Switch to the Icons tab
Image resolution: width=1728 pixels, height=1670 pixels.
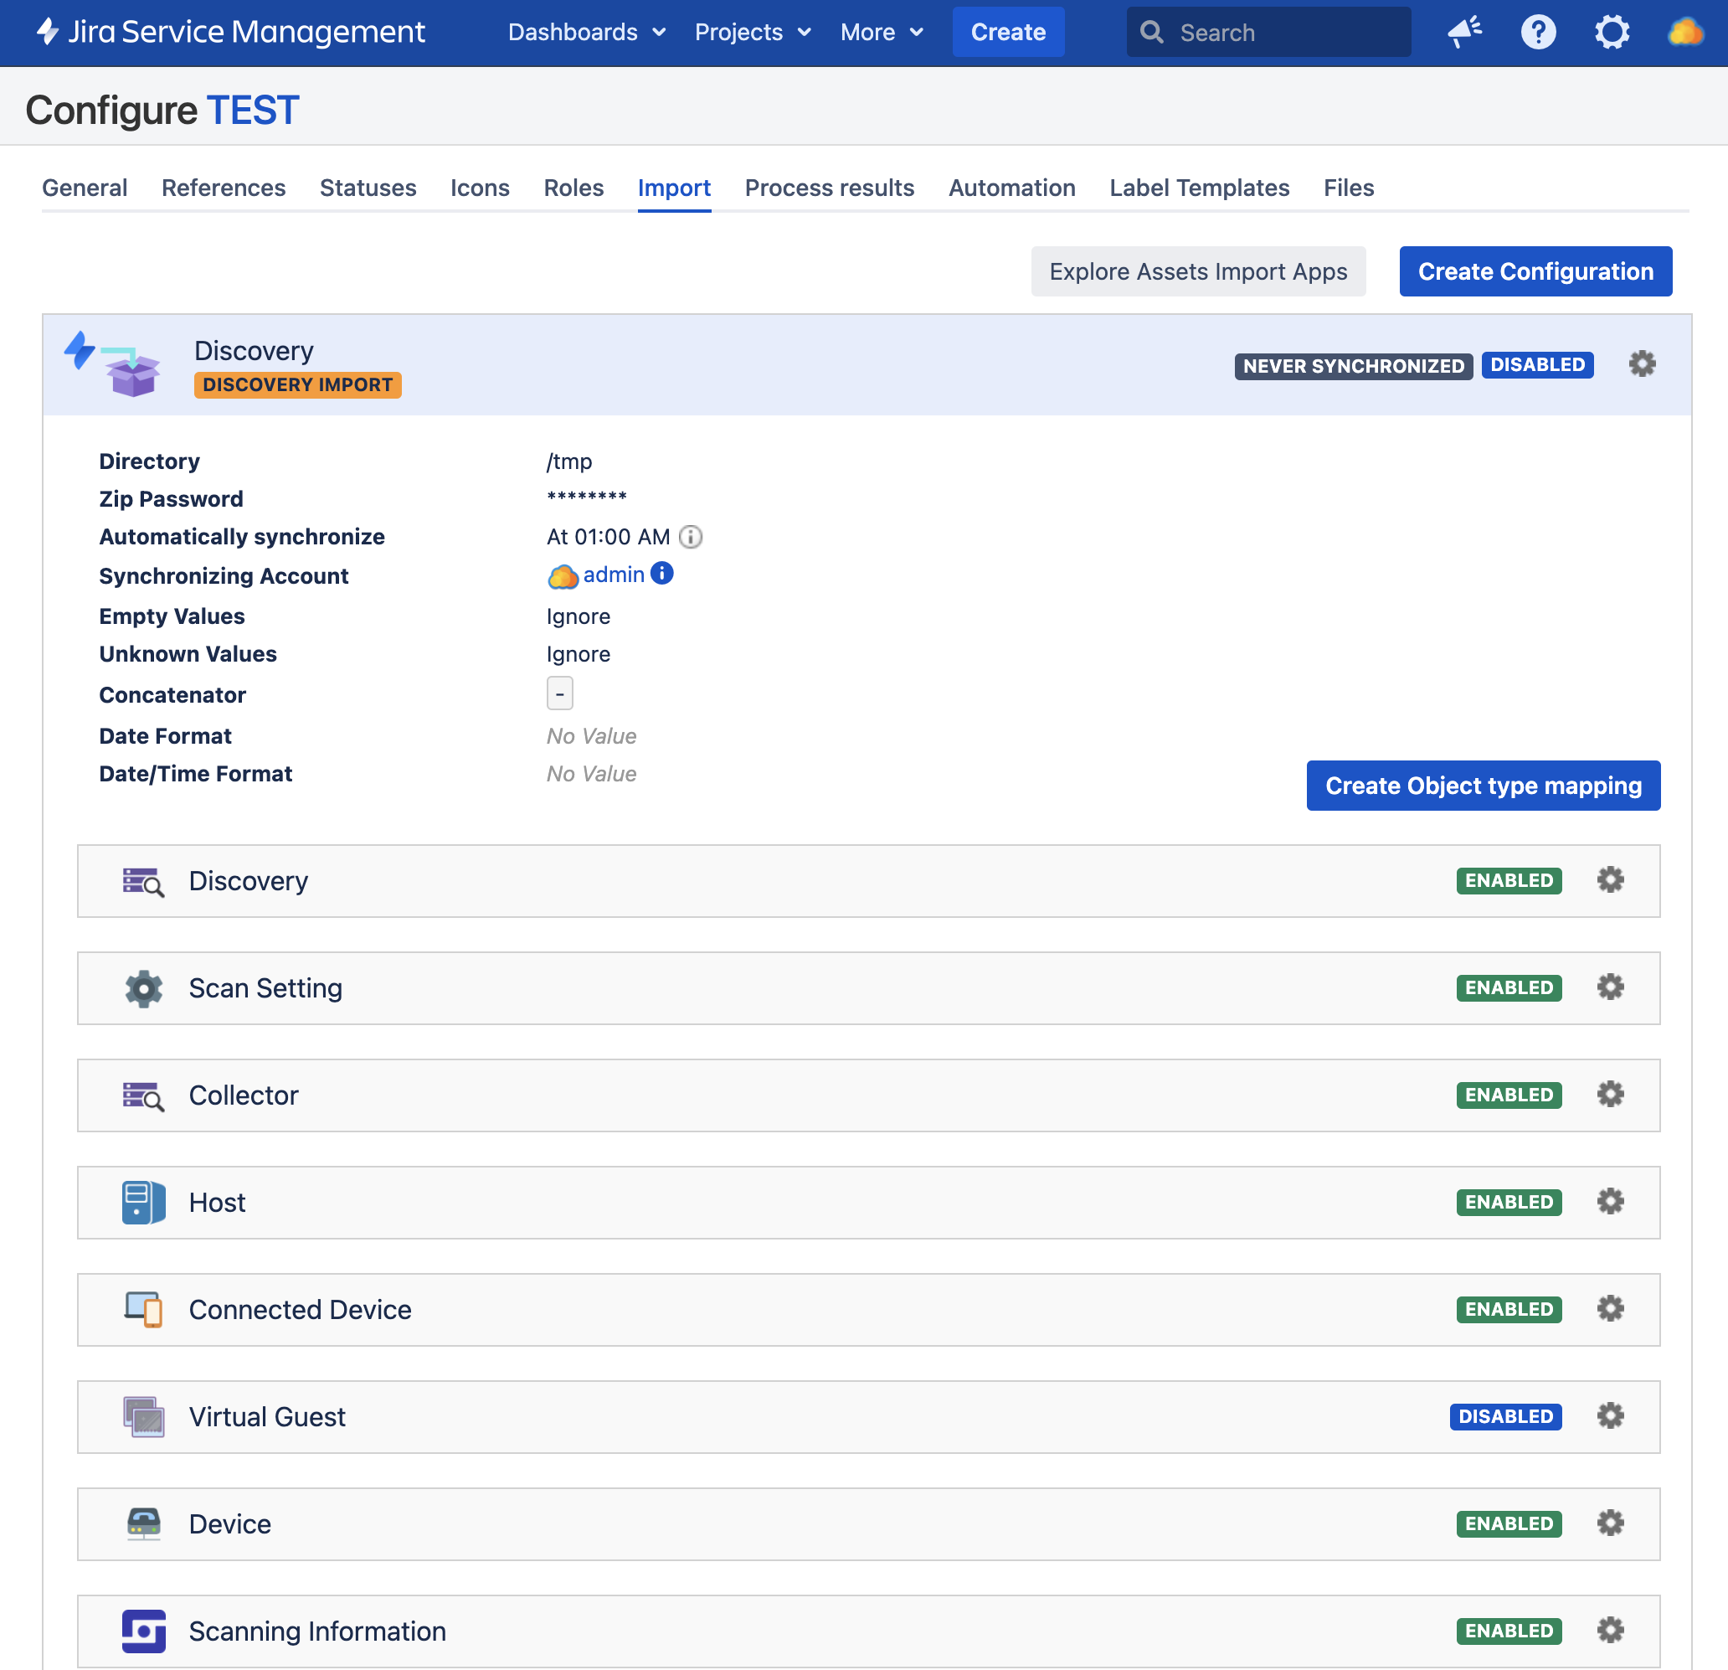(481, 188)
